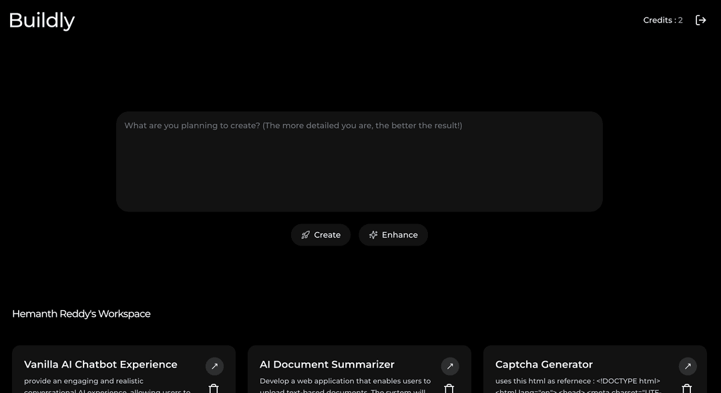Click trash icon on AI Document Summarizer

[449, 388]
